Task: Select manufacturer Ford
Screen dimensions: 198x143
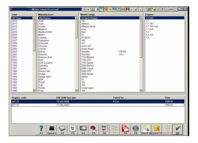Action: (57, 90)
